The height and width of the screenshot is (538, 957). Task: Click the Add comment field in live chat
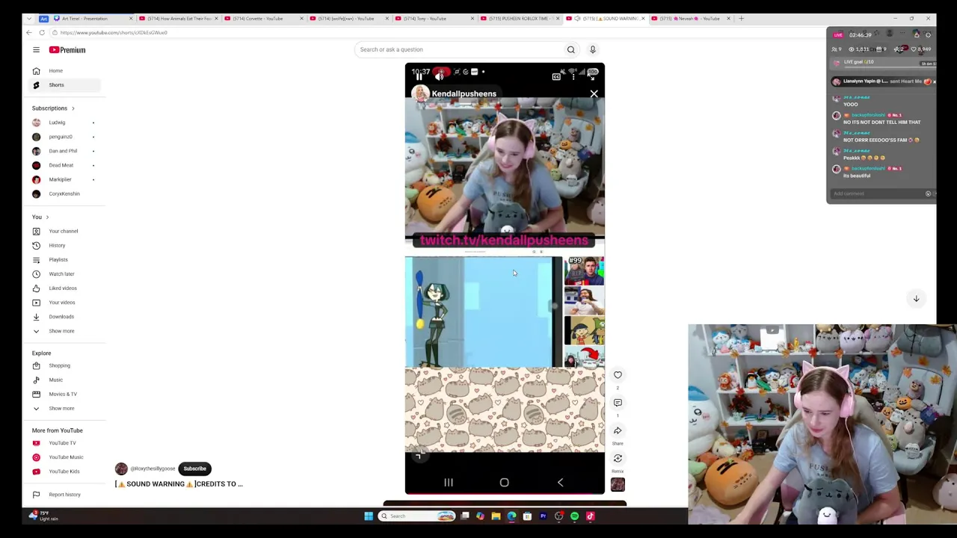(878, 194)
